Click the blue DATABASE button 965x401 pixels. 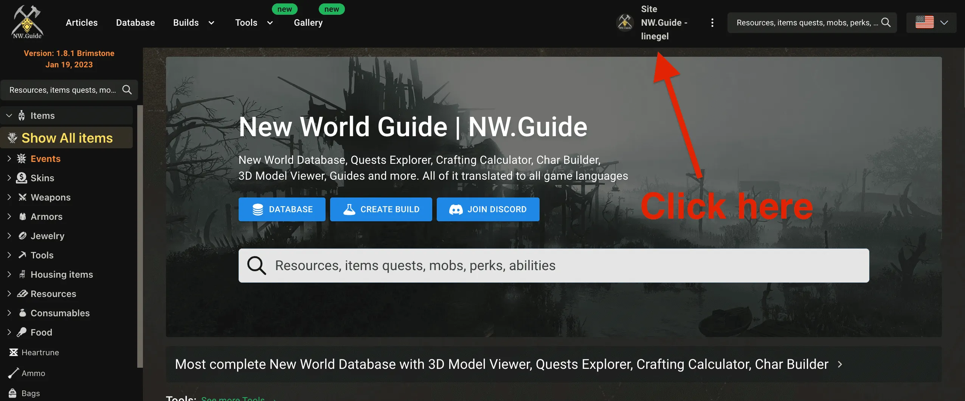282,209
